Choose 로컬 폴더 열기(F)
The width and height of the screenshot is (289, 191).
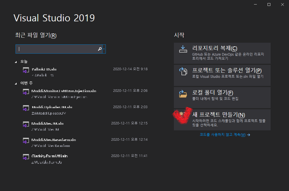222,98
